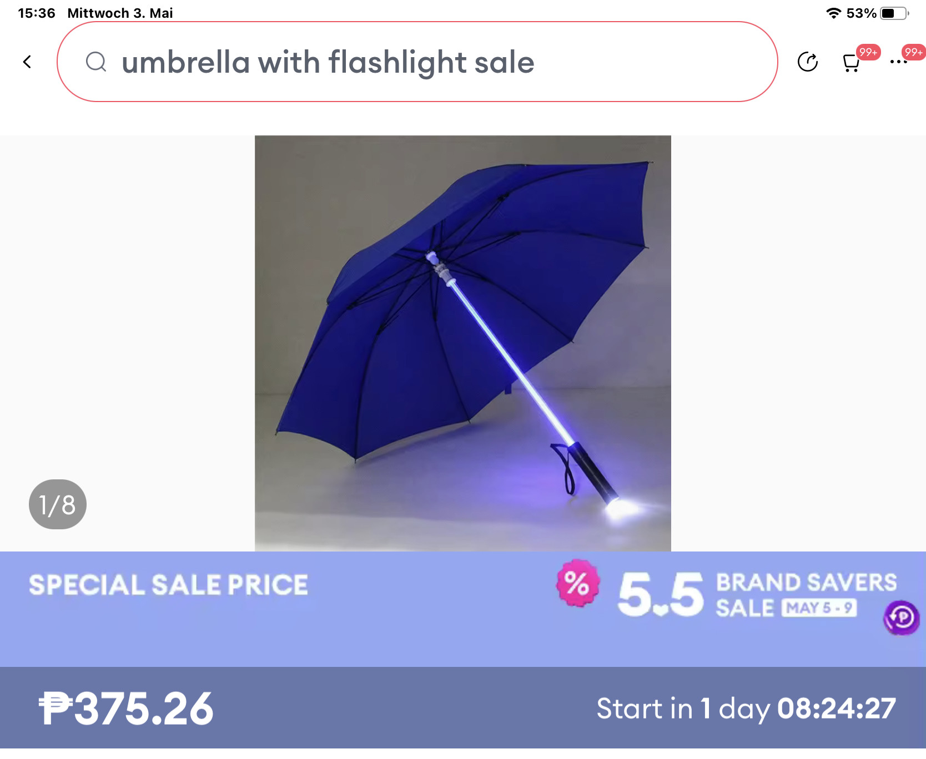Tap the battery indicator icon
Image resolution: width=926 pixels, height=759 pixels.
pyautogui.click(x=894, y=13)
